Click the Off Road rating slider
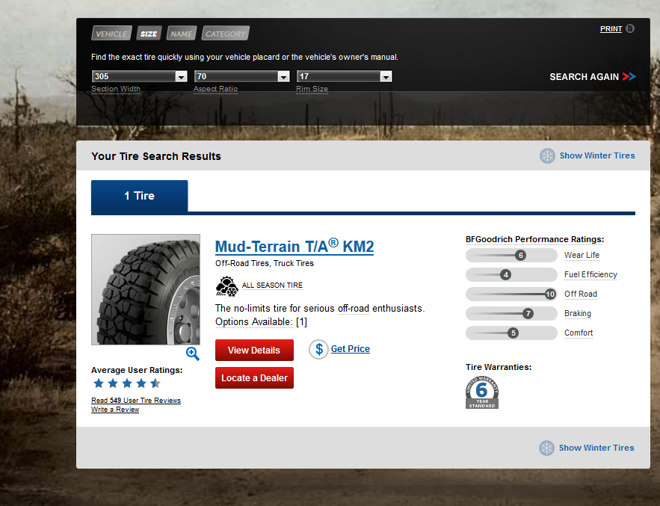This screenshot has height=506, width=660. pyautogui.click(x=511, y=294)
